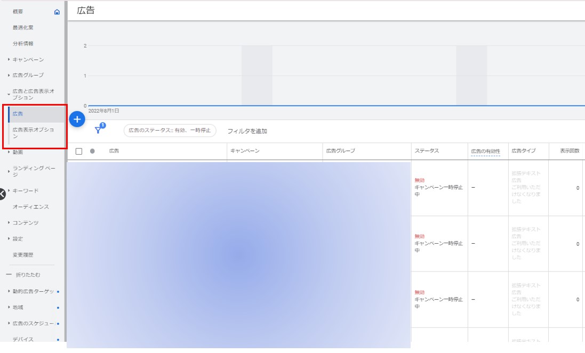Click the home icon beside 概要

point(57,12)
